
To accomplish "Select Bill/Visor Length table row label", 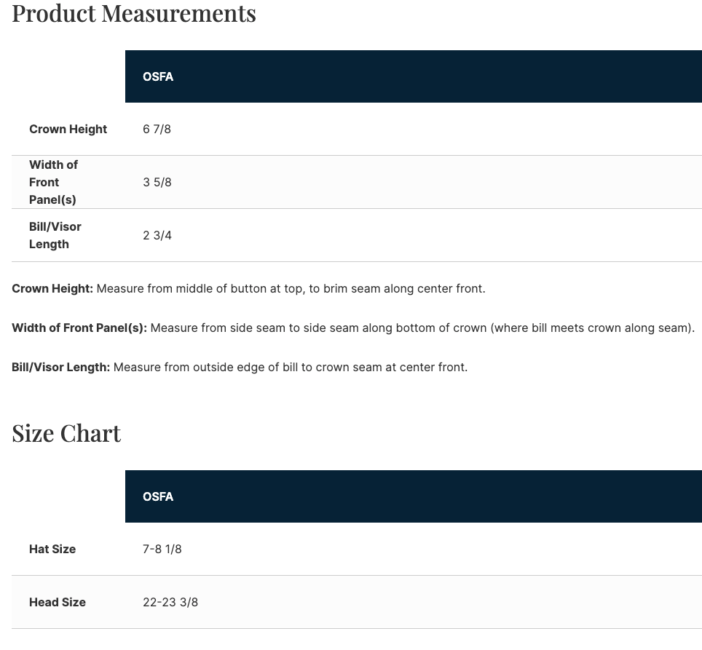I will [55, 235].
